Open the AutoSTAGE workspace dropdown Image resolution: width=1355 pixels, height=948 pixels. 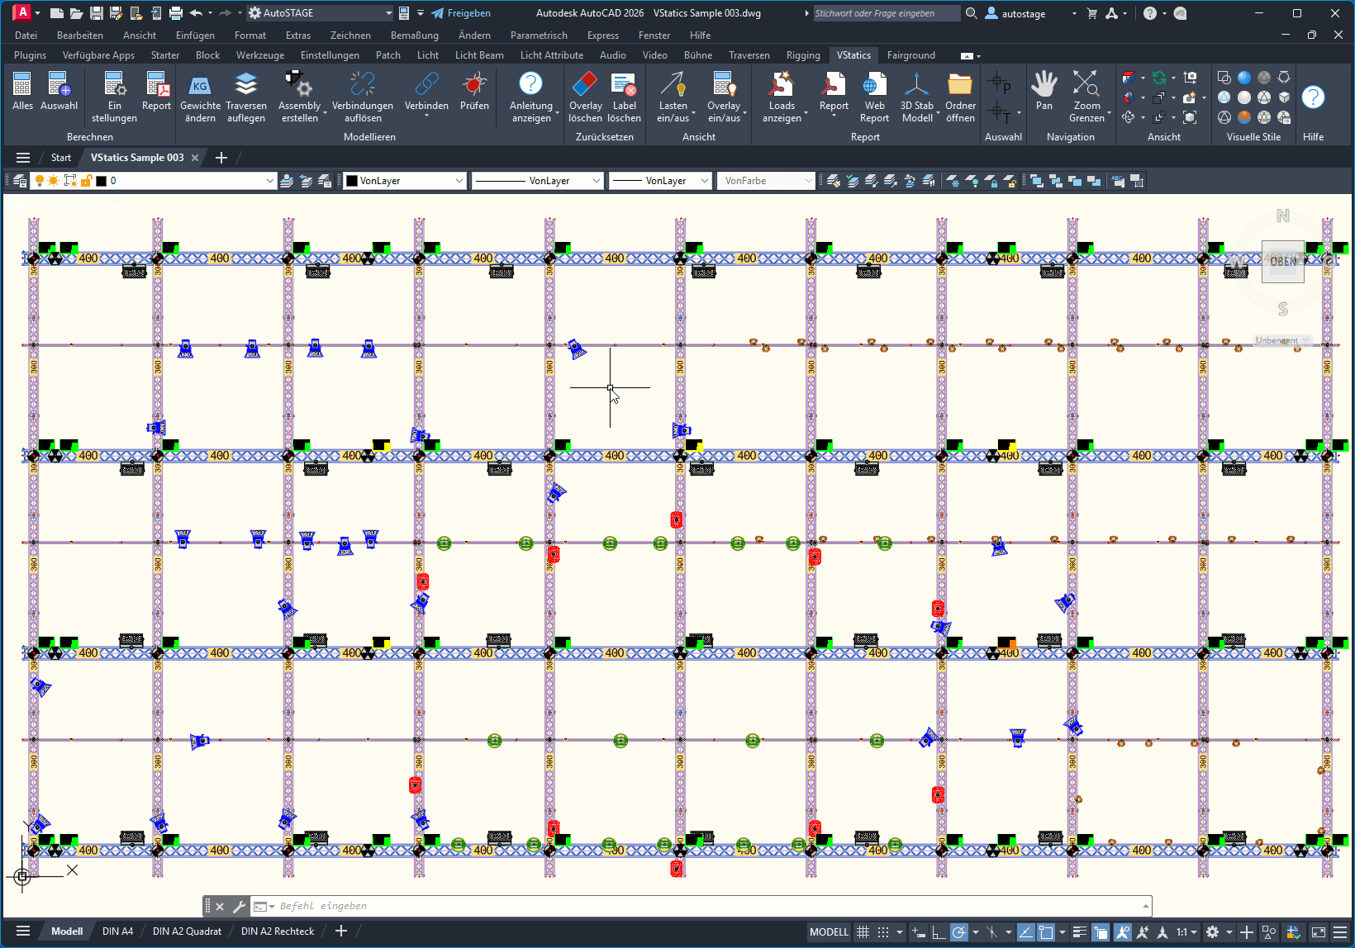[x=321, y=13]
